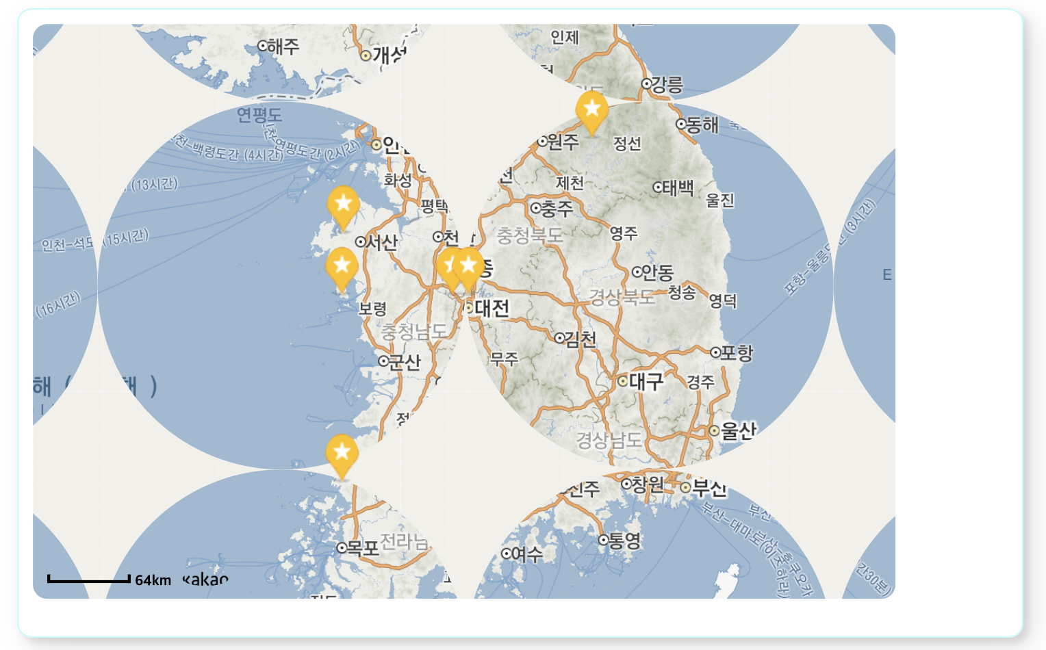Select the 울진 label
Image resolution: width=1046 pixels, height=650 pixels.
coord(720,200)
